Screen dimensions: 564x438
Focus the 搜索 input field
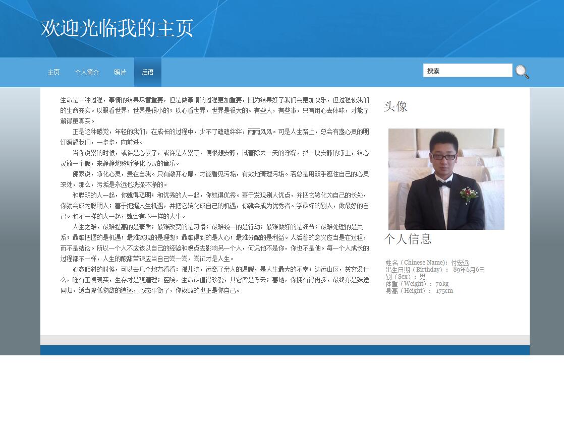467,71
